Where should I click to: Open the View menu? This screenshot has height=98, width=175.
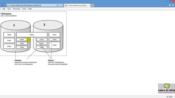point(9,9)
